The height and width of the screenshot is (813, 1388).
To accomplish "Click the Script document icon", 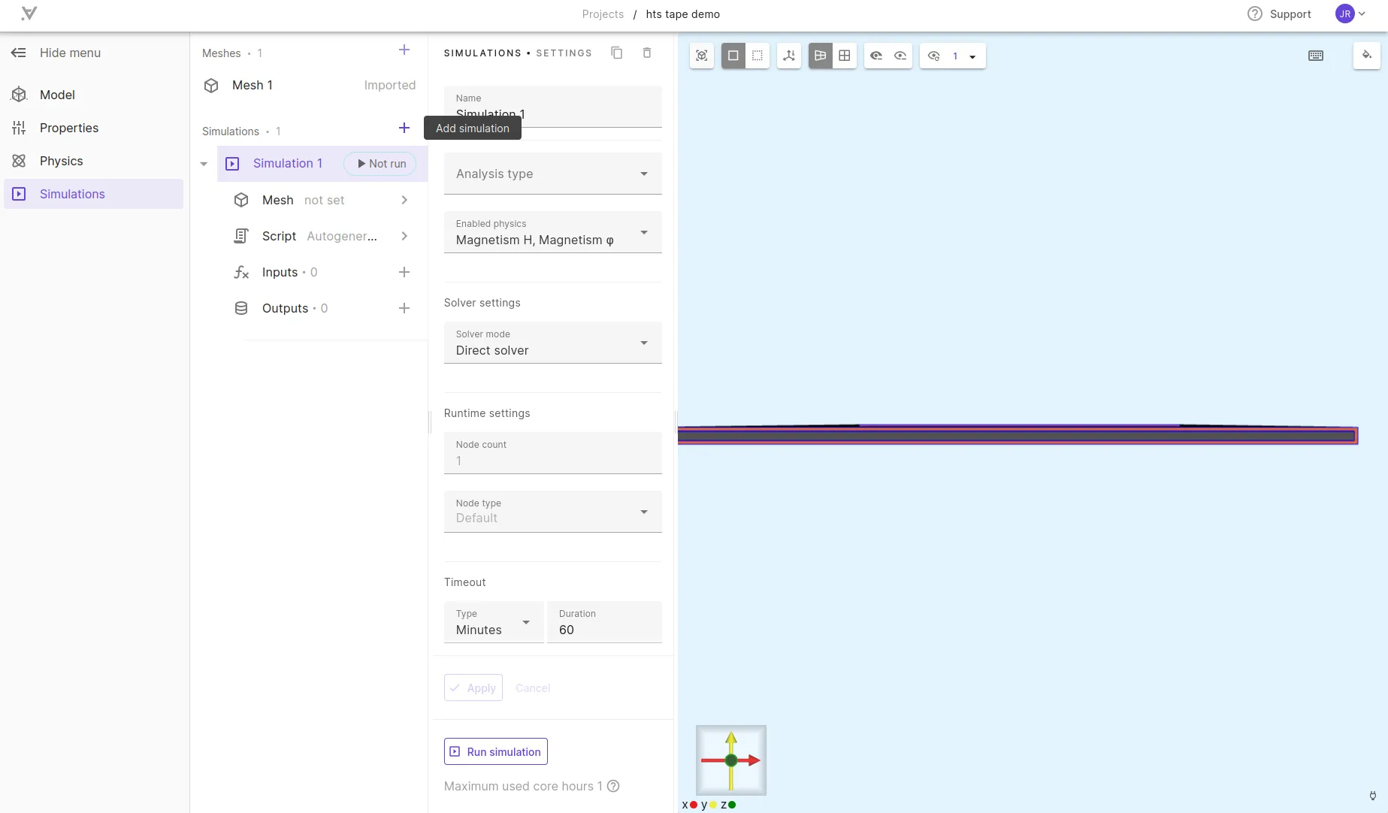I will (x=241, y=236).
